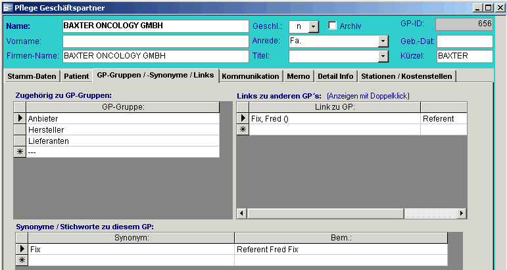Click the 'Referent Fred Fix' remark cell

[341, 250]
